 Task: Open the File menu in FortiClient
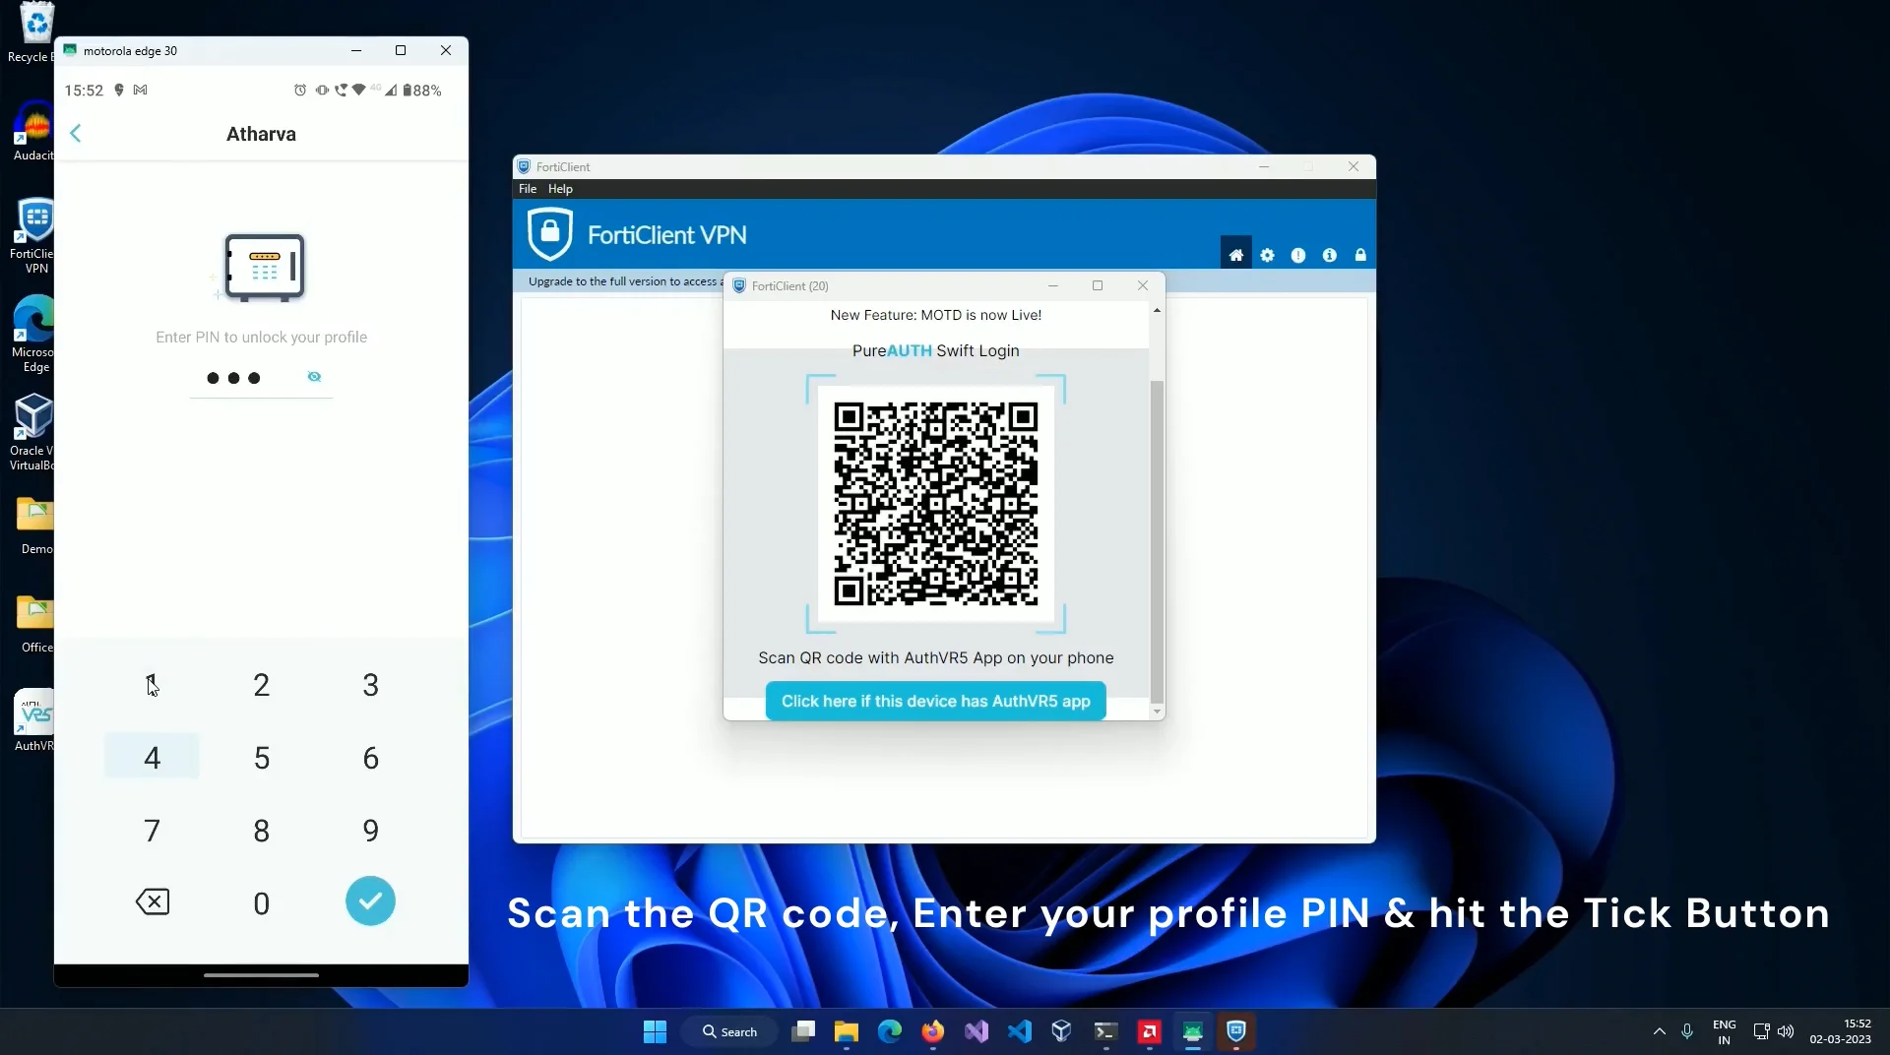tap(528, 189)
